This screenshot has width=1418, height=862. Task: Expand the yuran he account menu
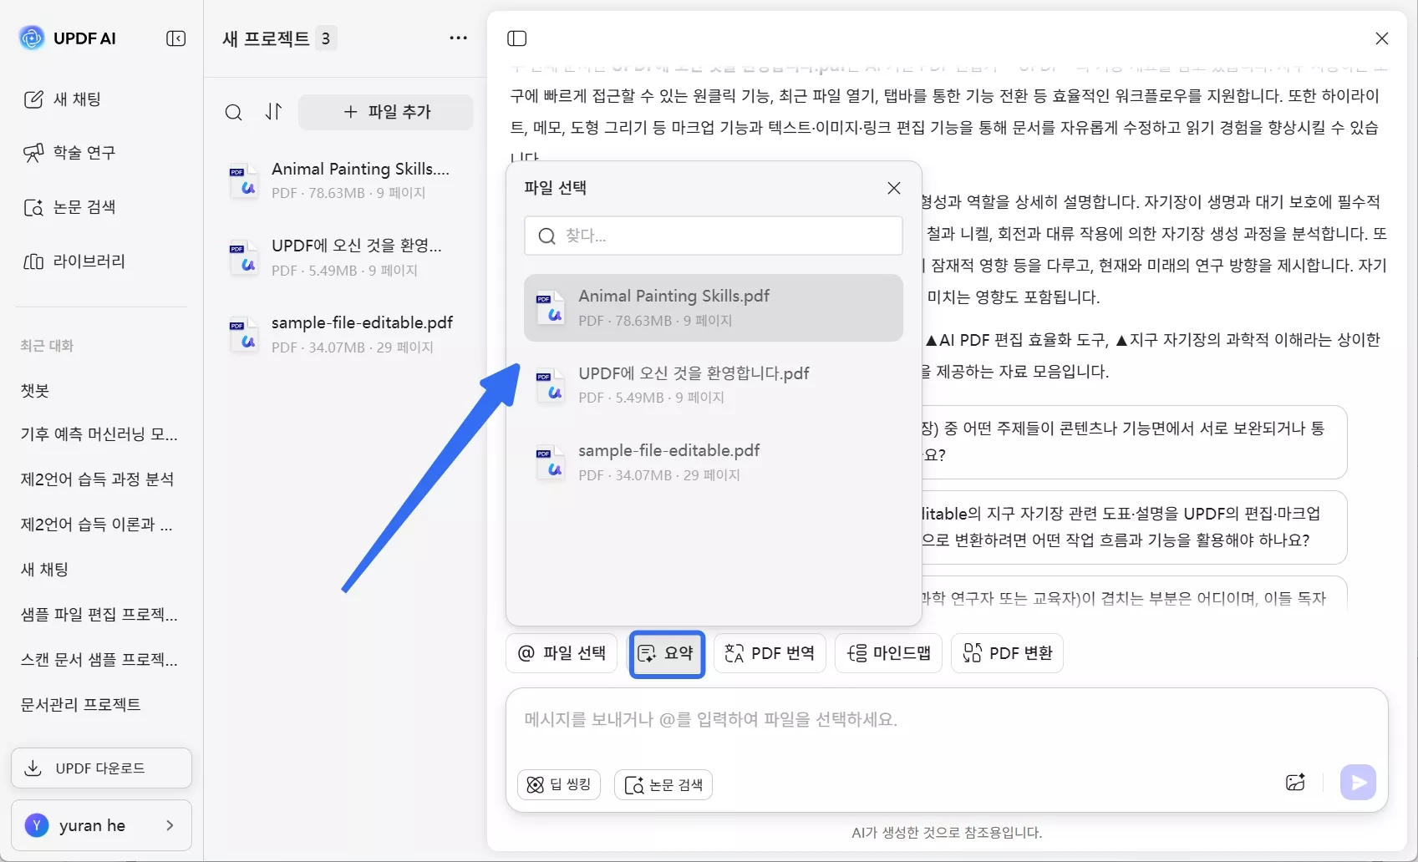pyautogui.click(x=100, y=825)
